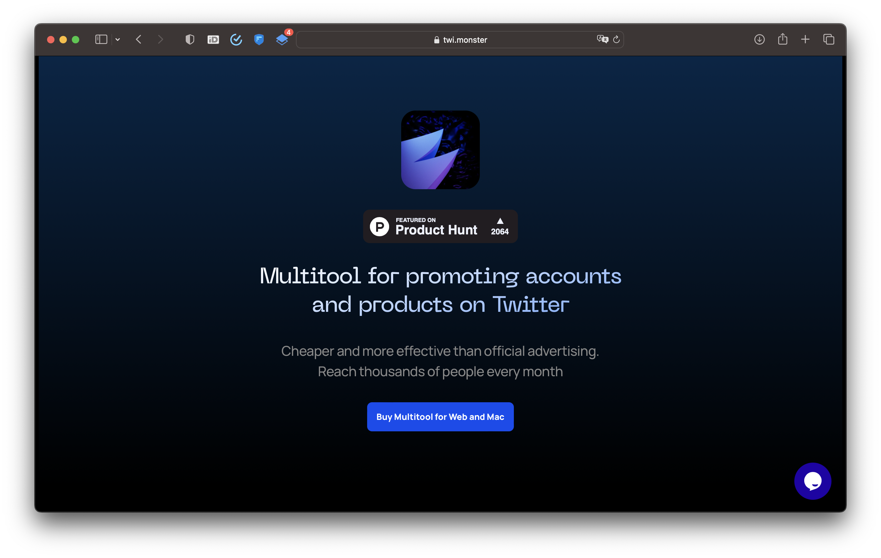
Task: Click Buy Multitool for Web and Mac
Action: click(440, 417)
